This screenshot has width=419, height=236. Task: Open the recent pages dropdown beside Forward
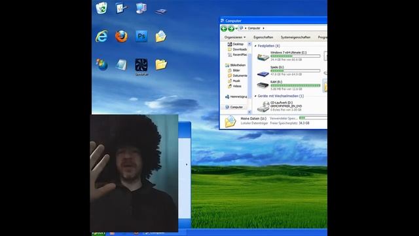point(236,28)
